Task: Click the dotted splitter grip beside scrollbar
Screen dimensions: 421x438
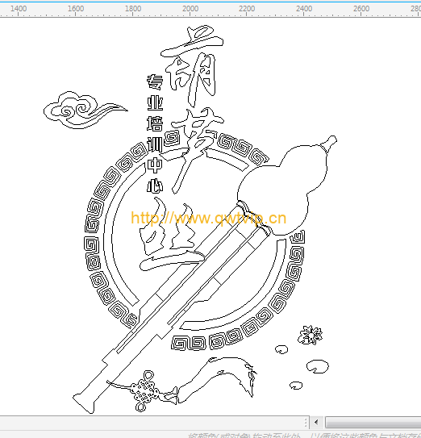Action: (306, 423)
